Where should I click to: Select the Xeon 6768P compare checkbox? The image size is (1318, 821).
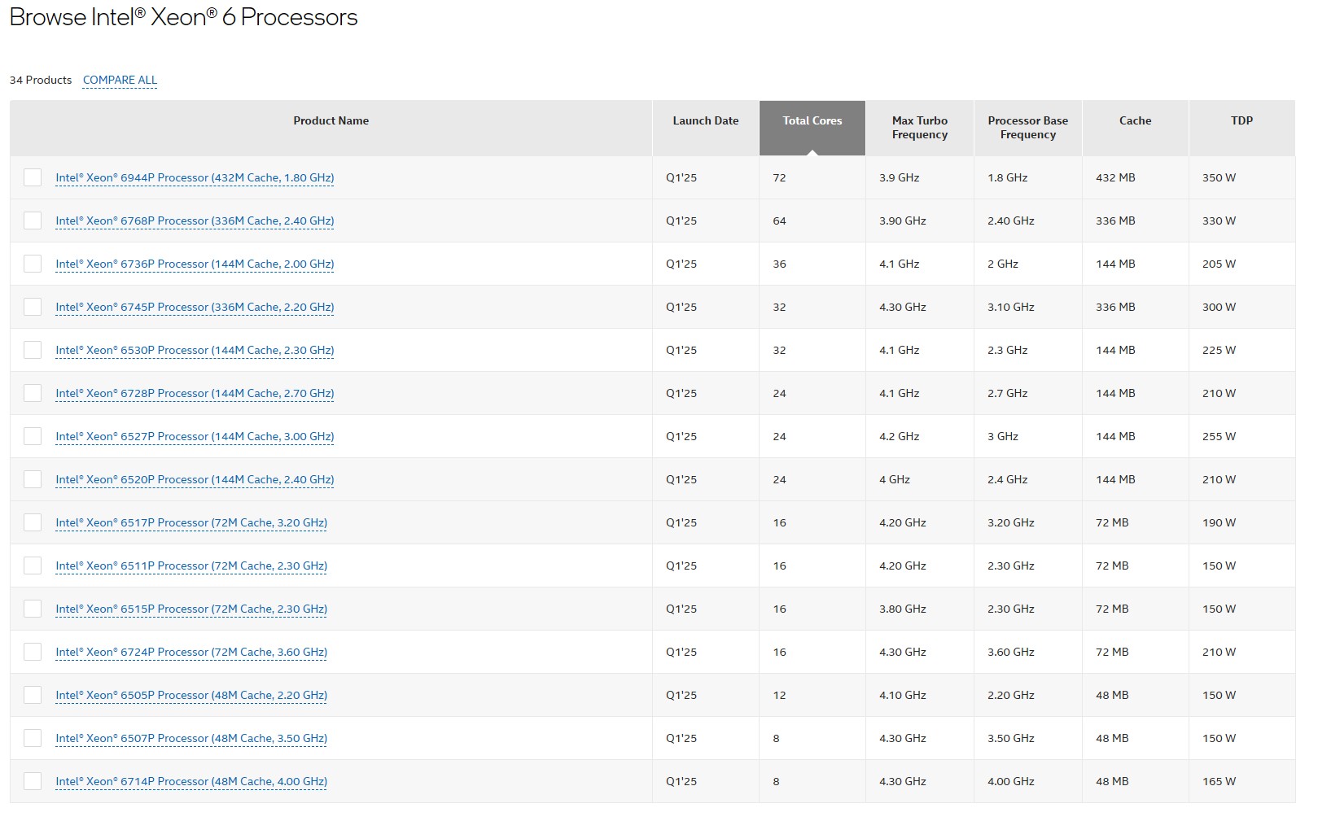tap(33, 221)
